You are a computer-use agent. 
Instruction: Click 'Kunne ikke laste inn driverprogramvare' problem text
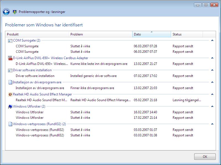99,64
